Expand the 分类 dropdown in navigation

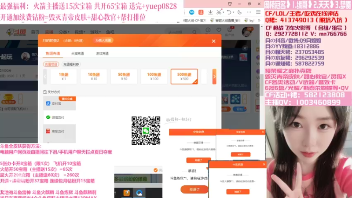pyautogui.click(x=64, y=32)
